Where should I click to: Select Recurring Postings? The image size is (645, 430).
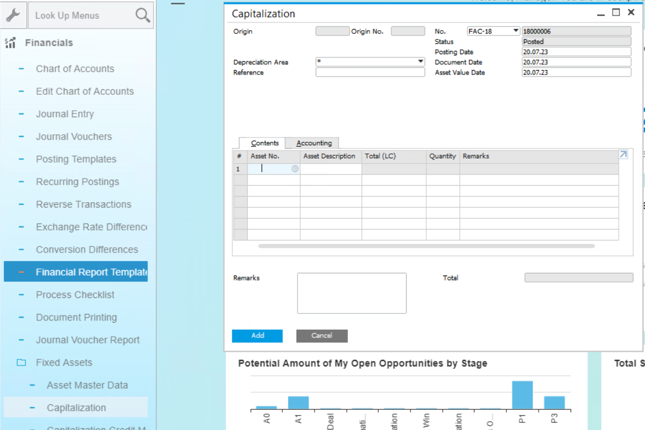(77, 182)
